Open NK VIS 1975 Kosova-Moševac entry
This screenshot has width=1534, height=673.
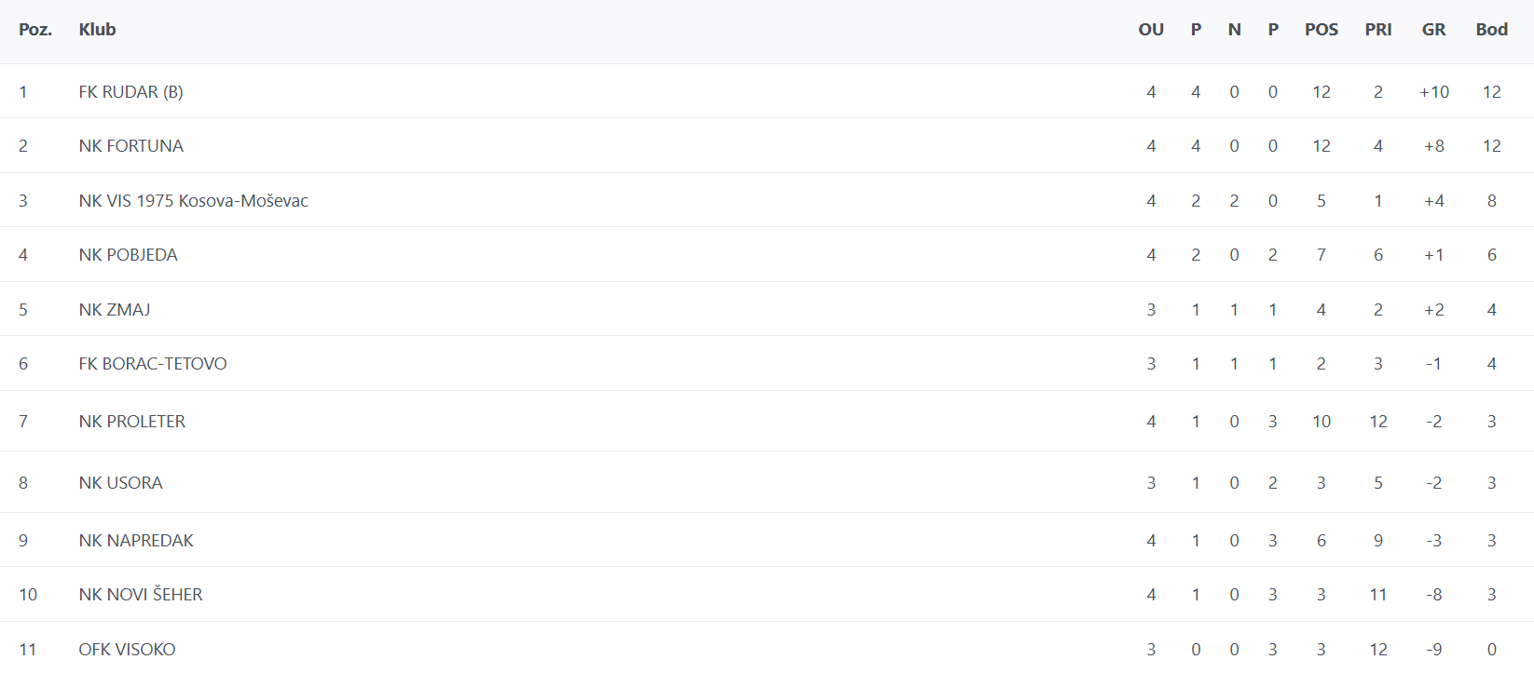[193, 201]
